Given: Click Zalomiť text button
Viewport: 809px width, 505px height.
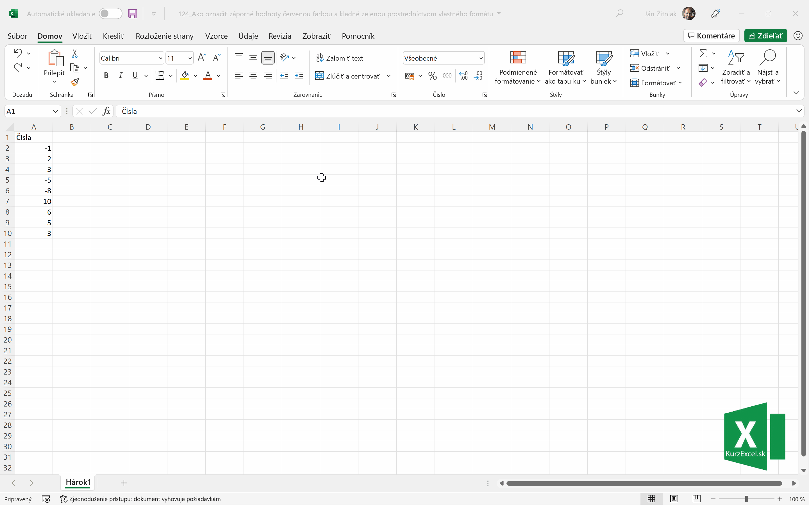Looking at the screenshot, I should pyautogui.click(x=340, y=58).
